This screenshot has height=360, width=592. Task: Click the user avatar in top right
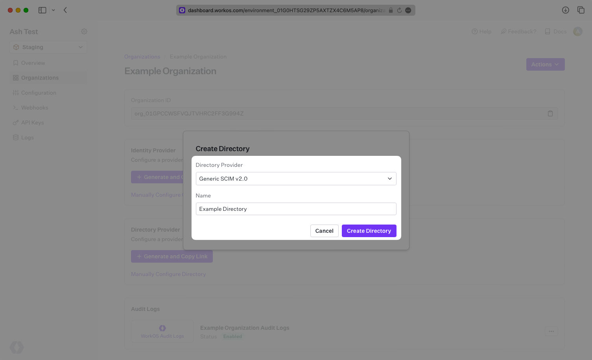(577, 31)
